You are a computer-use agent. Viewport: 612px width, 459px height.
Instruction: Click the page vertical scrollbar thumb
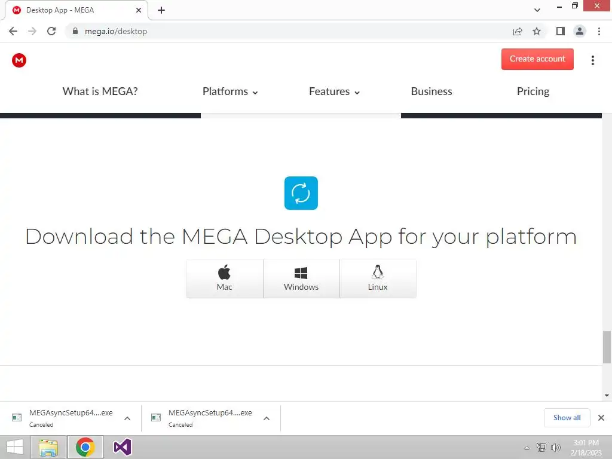607,347
